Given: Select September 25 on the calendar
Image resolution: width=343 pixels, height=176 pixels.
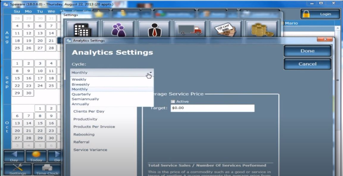Looking at the screenshot, I should pos(51,86).
